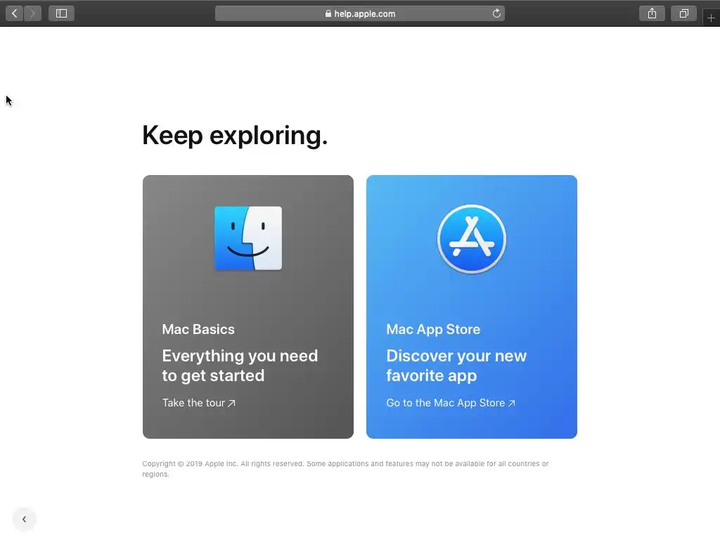Click the lock icon in the address bar
Screen dimensions: 720x540
[x=328, y=13]
